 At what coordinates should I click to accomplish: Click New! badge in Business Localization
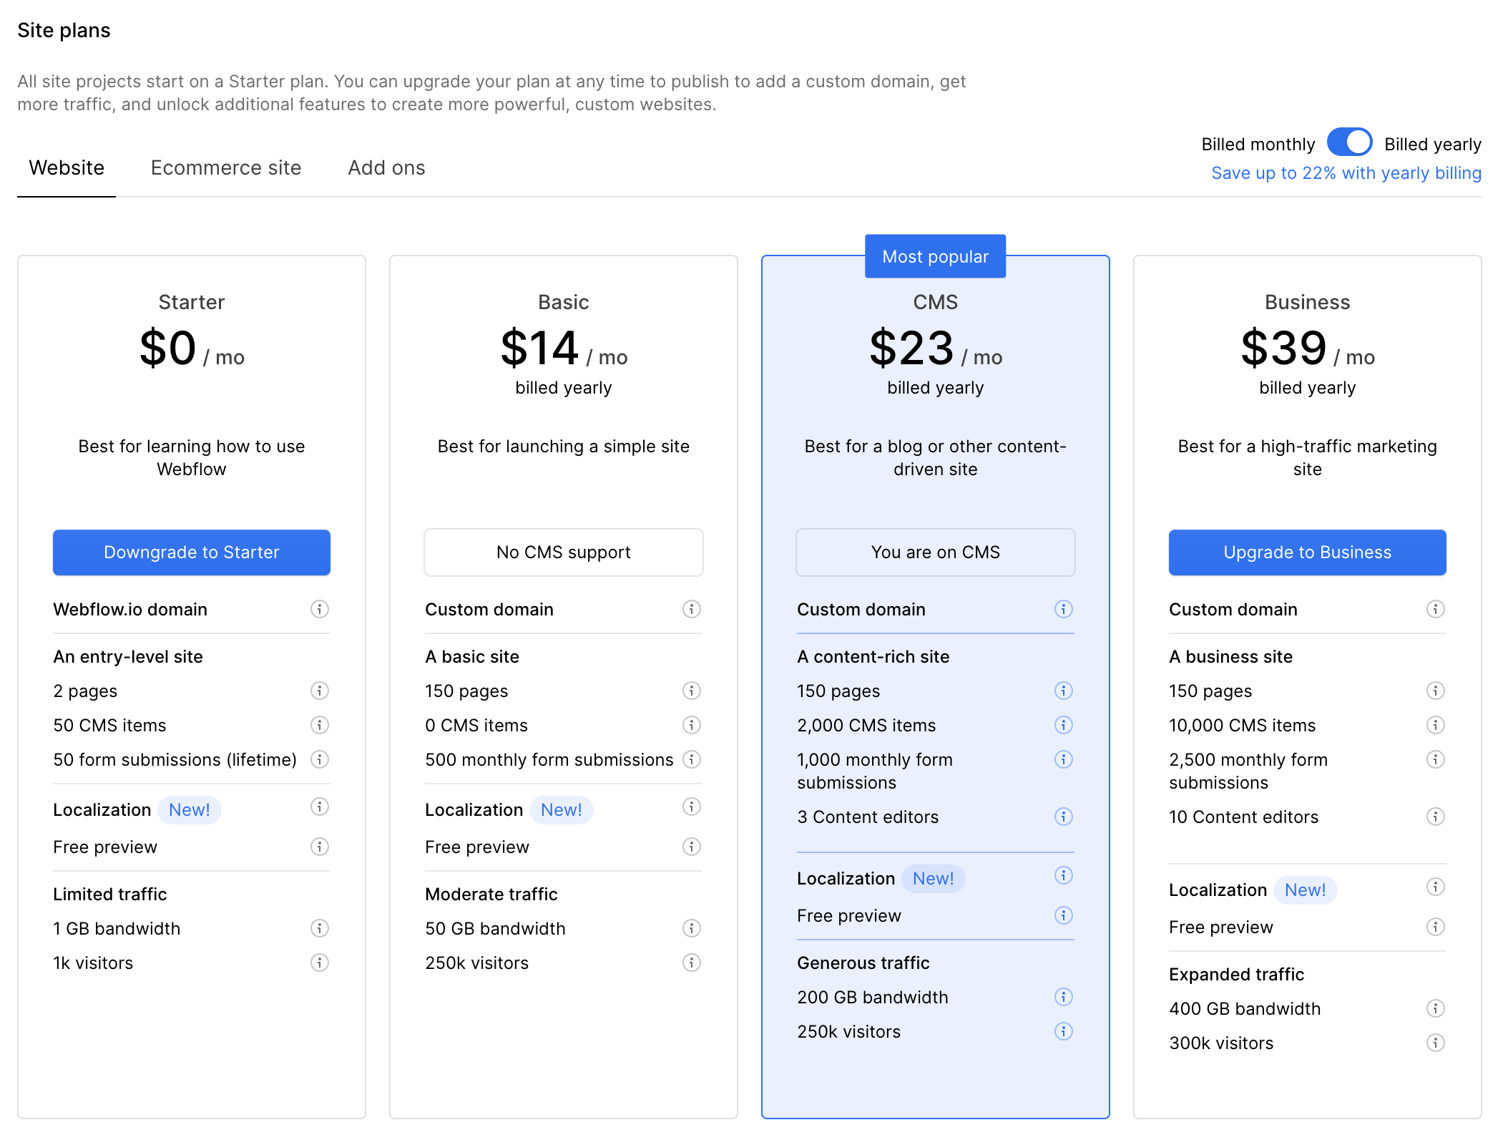click(x=1306, y=890)
